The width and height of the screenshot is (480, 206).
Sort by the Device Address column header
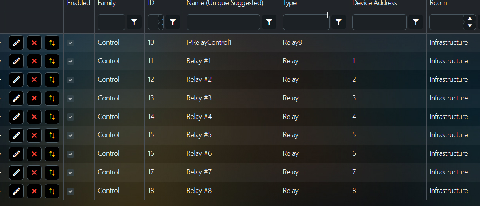point(374,3)
